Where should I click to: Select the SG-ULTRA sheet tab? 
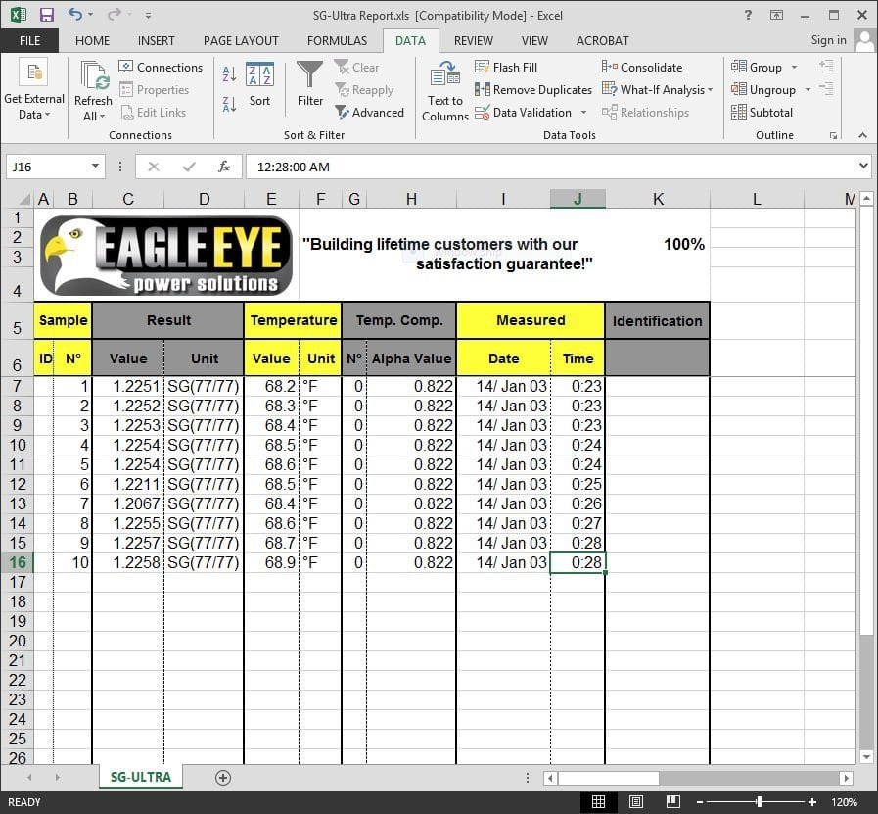coord(140,778)
